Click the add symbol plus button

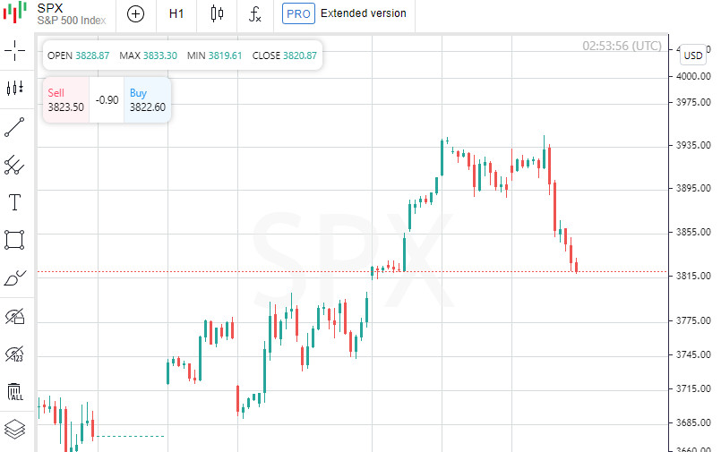click(135, 13)
